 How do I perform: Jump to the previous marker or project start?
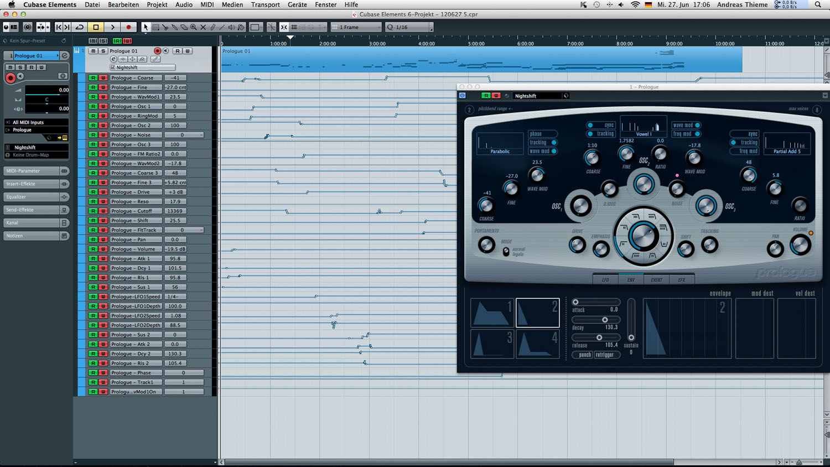click(59, 27)
